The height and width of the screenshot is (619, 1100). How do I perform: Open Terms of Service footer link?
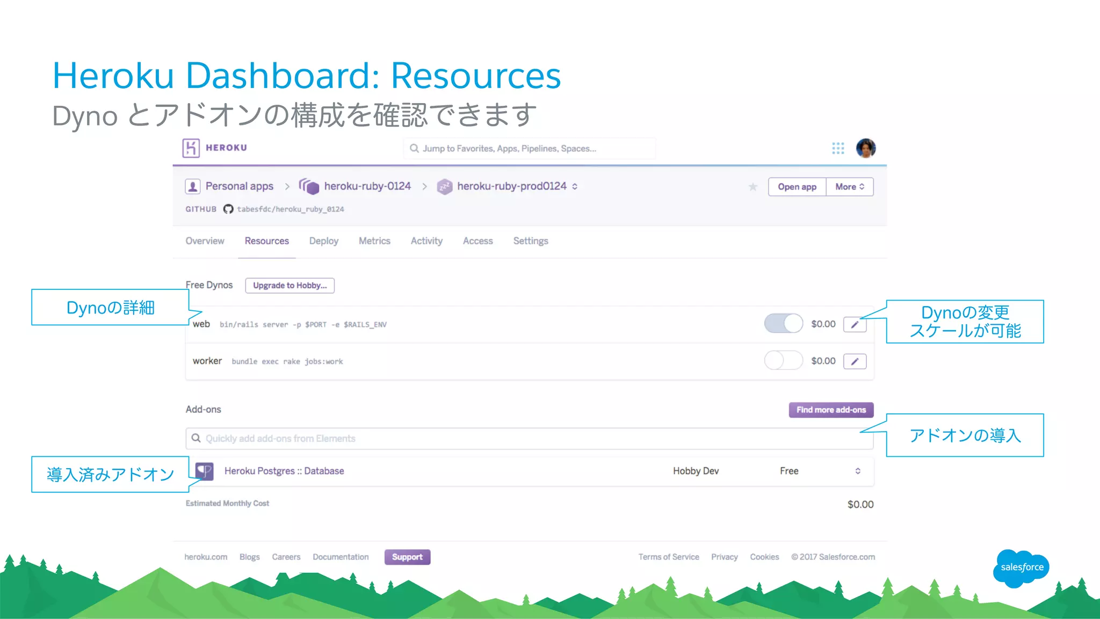coord(669,557)
